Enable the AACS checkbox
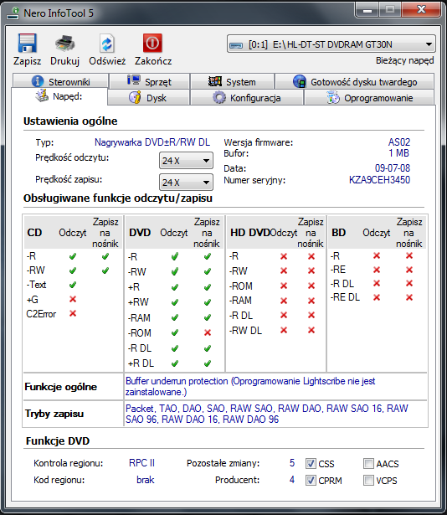Screen dimensions: 447x515 [x=368, y=464]
